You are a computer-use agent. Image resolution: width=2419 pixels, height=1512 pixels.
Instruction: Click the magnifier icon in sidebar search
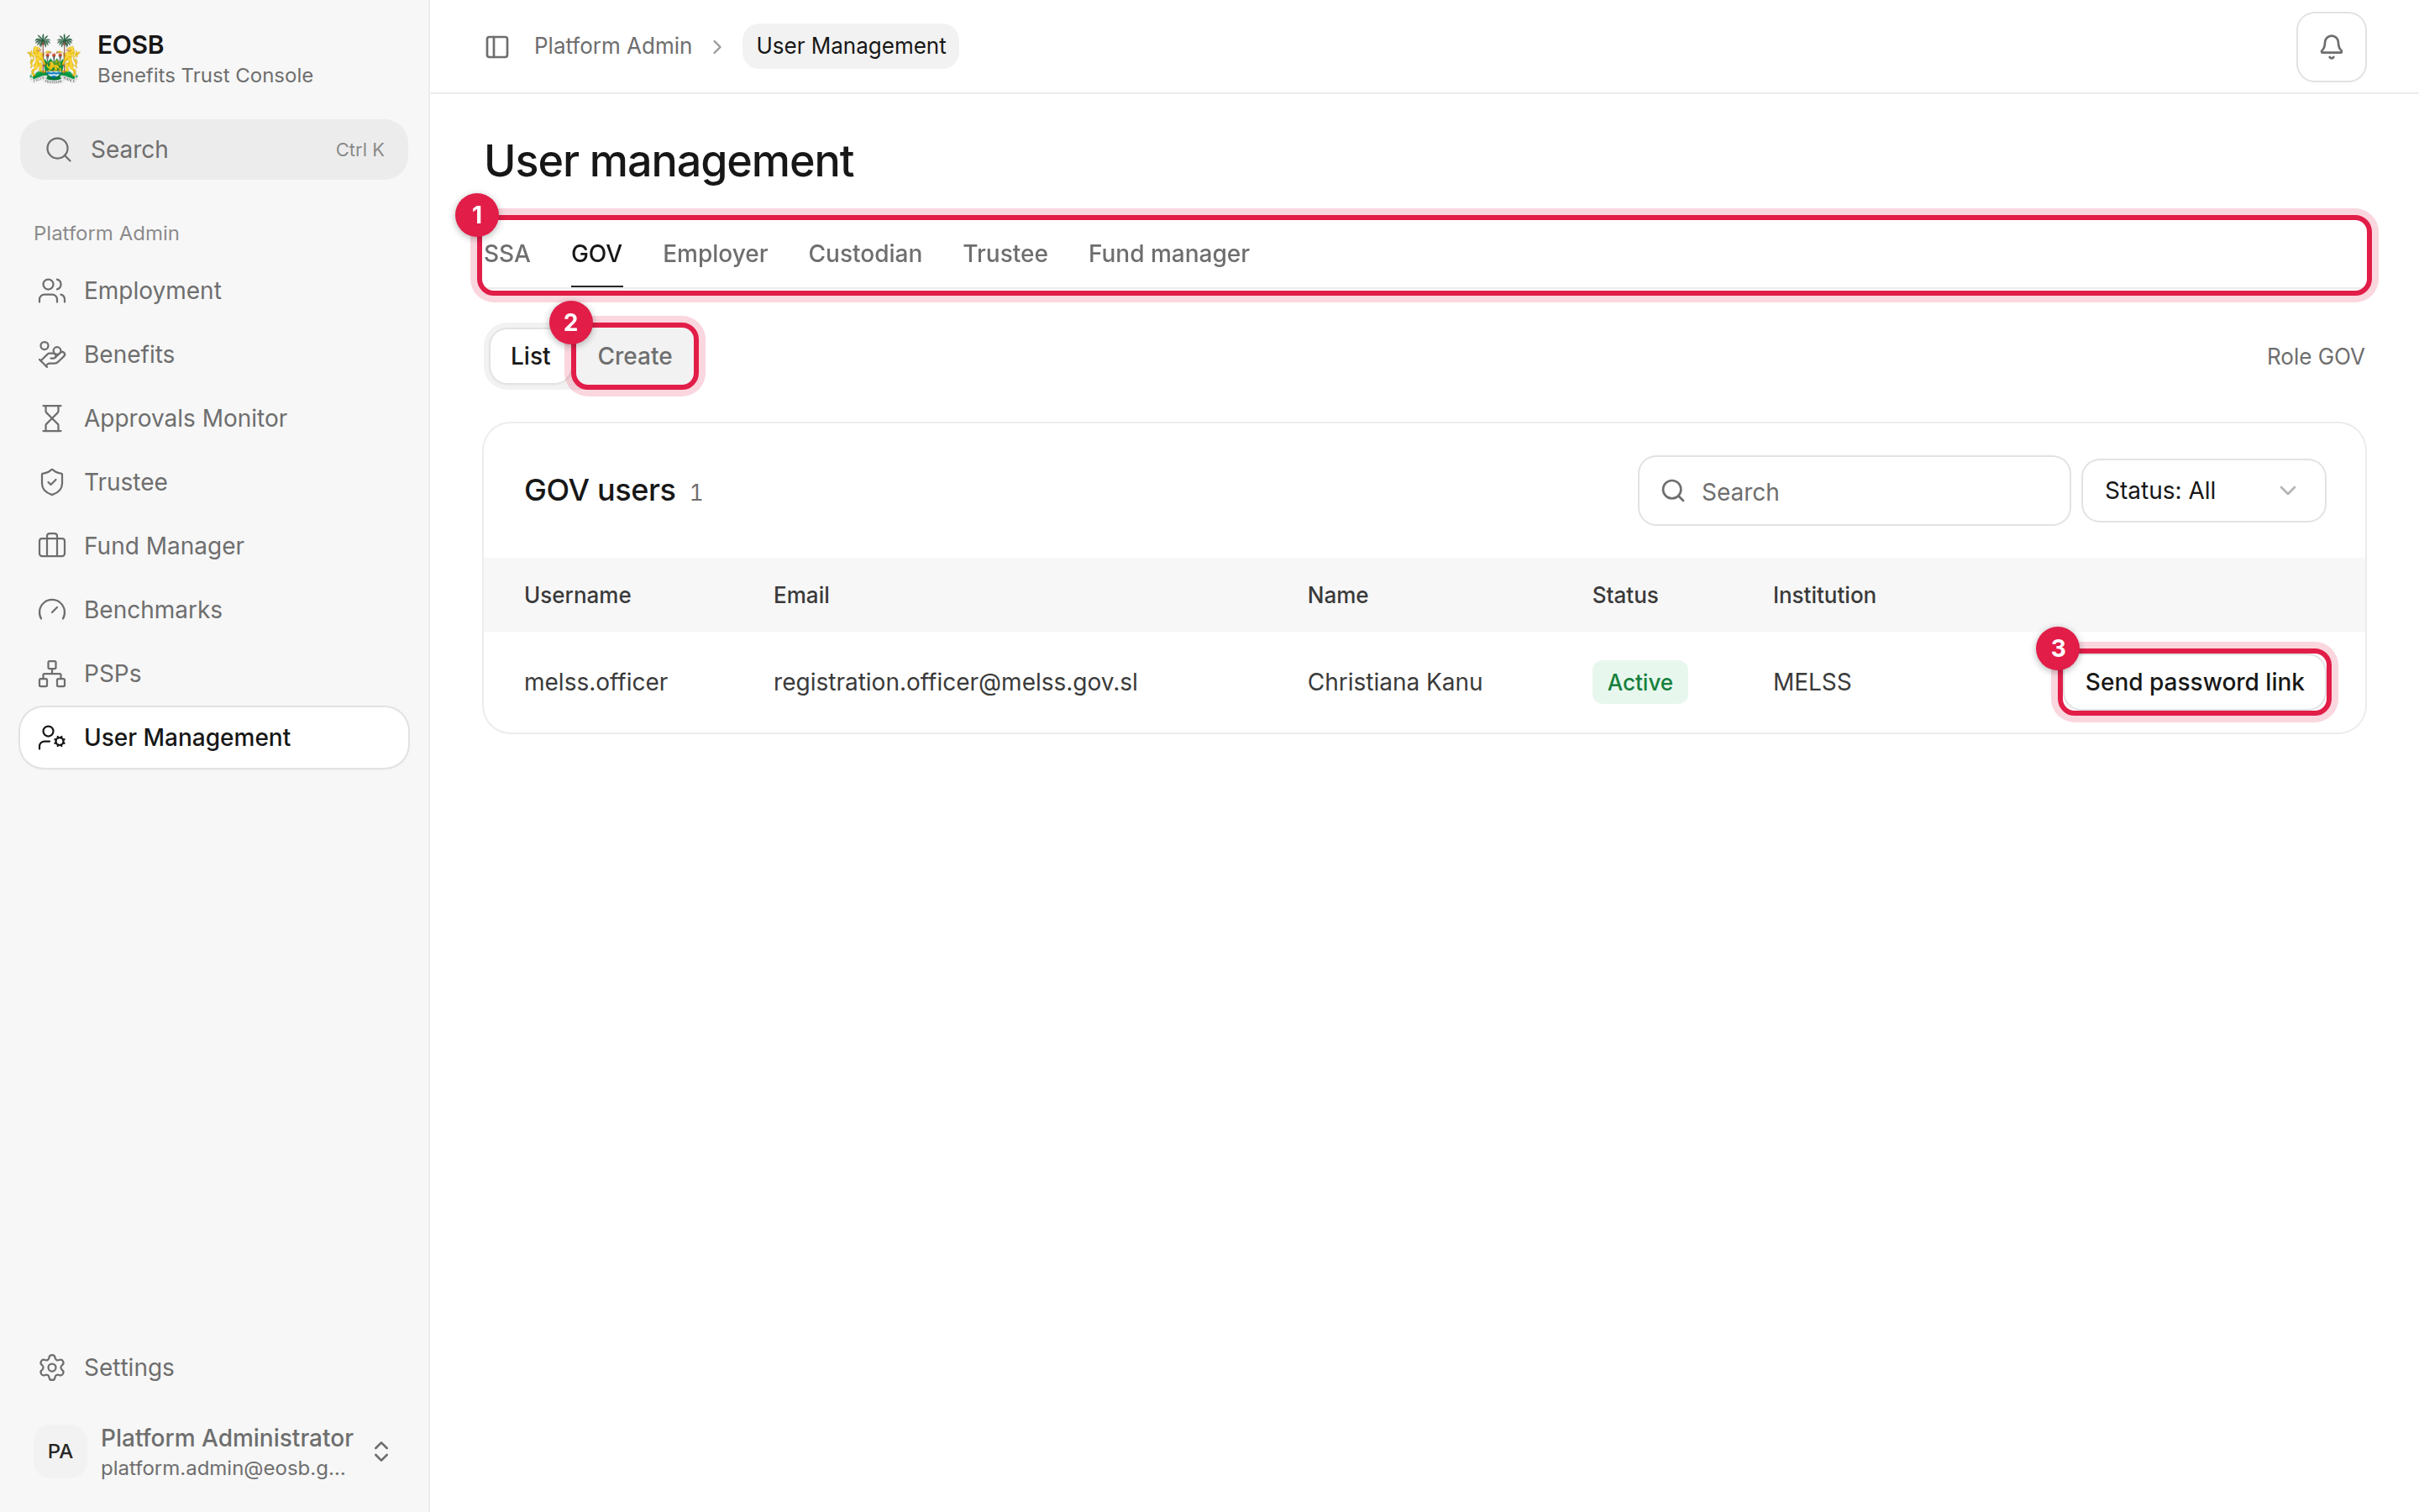(59, 150)
